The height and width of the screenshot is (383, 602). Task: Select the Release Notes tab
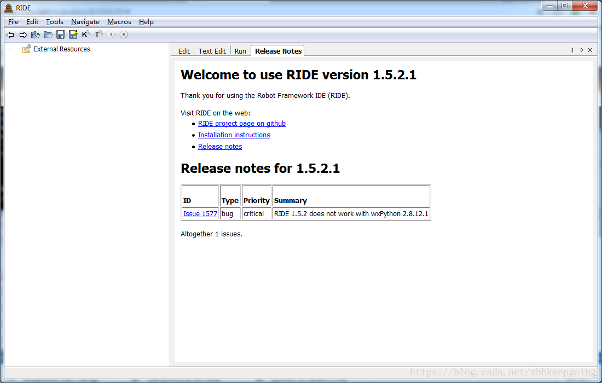[x=278, y=51]
